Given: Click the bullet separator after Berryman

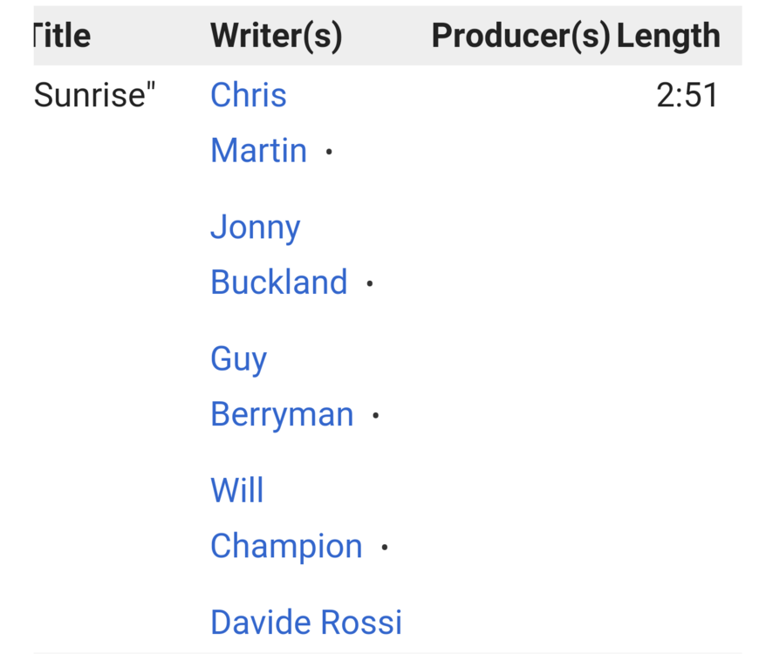Looking at the screenshot, I should tap(376, 416).
